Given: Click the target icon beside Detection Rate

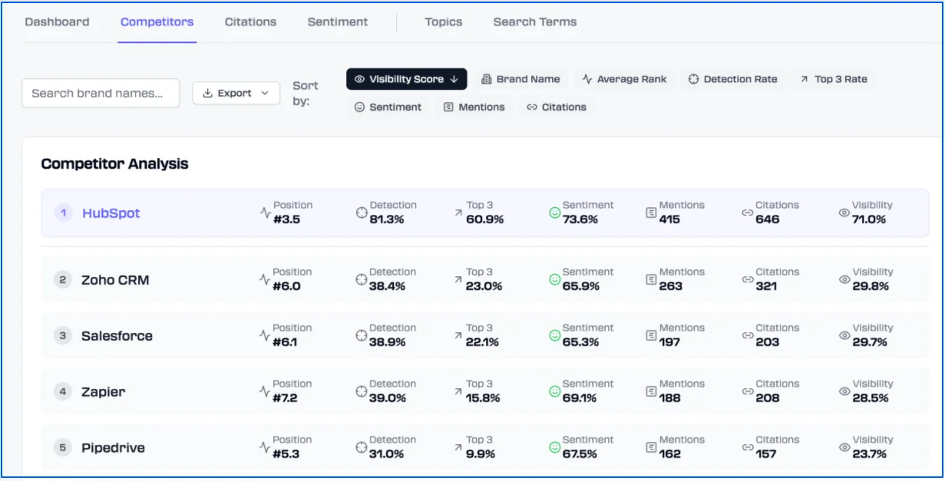Looking at the screenshot, I should 694,79.
